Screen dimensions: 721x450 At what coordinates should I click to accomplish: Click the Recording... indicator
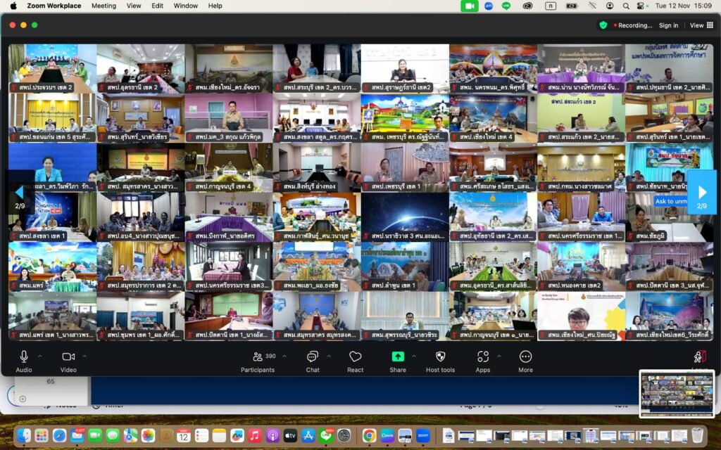[633, 26]
